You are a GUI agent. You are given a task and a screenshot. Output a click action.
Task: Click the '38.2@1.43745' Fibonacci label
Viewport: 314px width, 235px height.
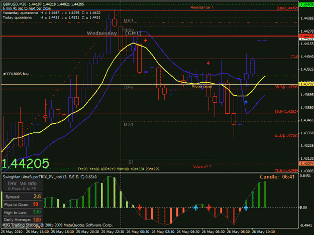click(x=286, y=87)
